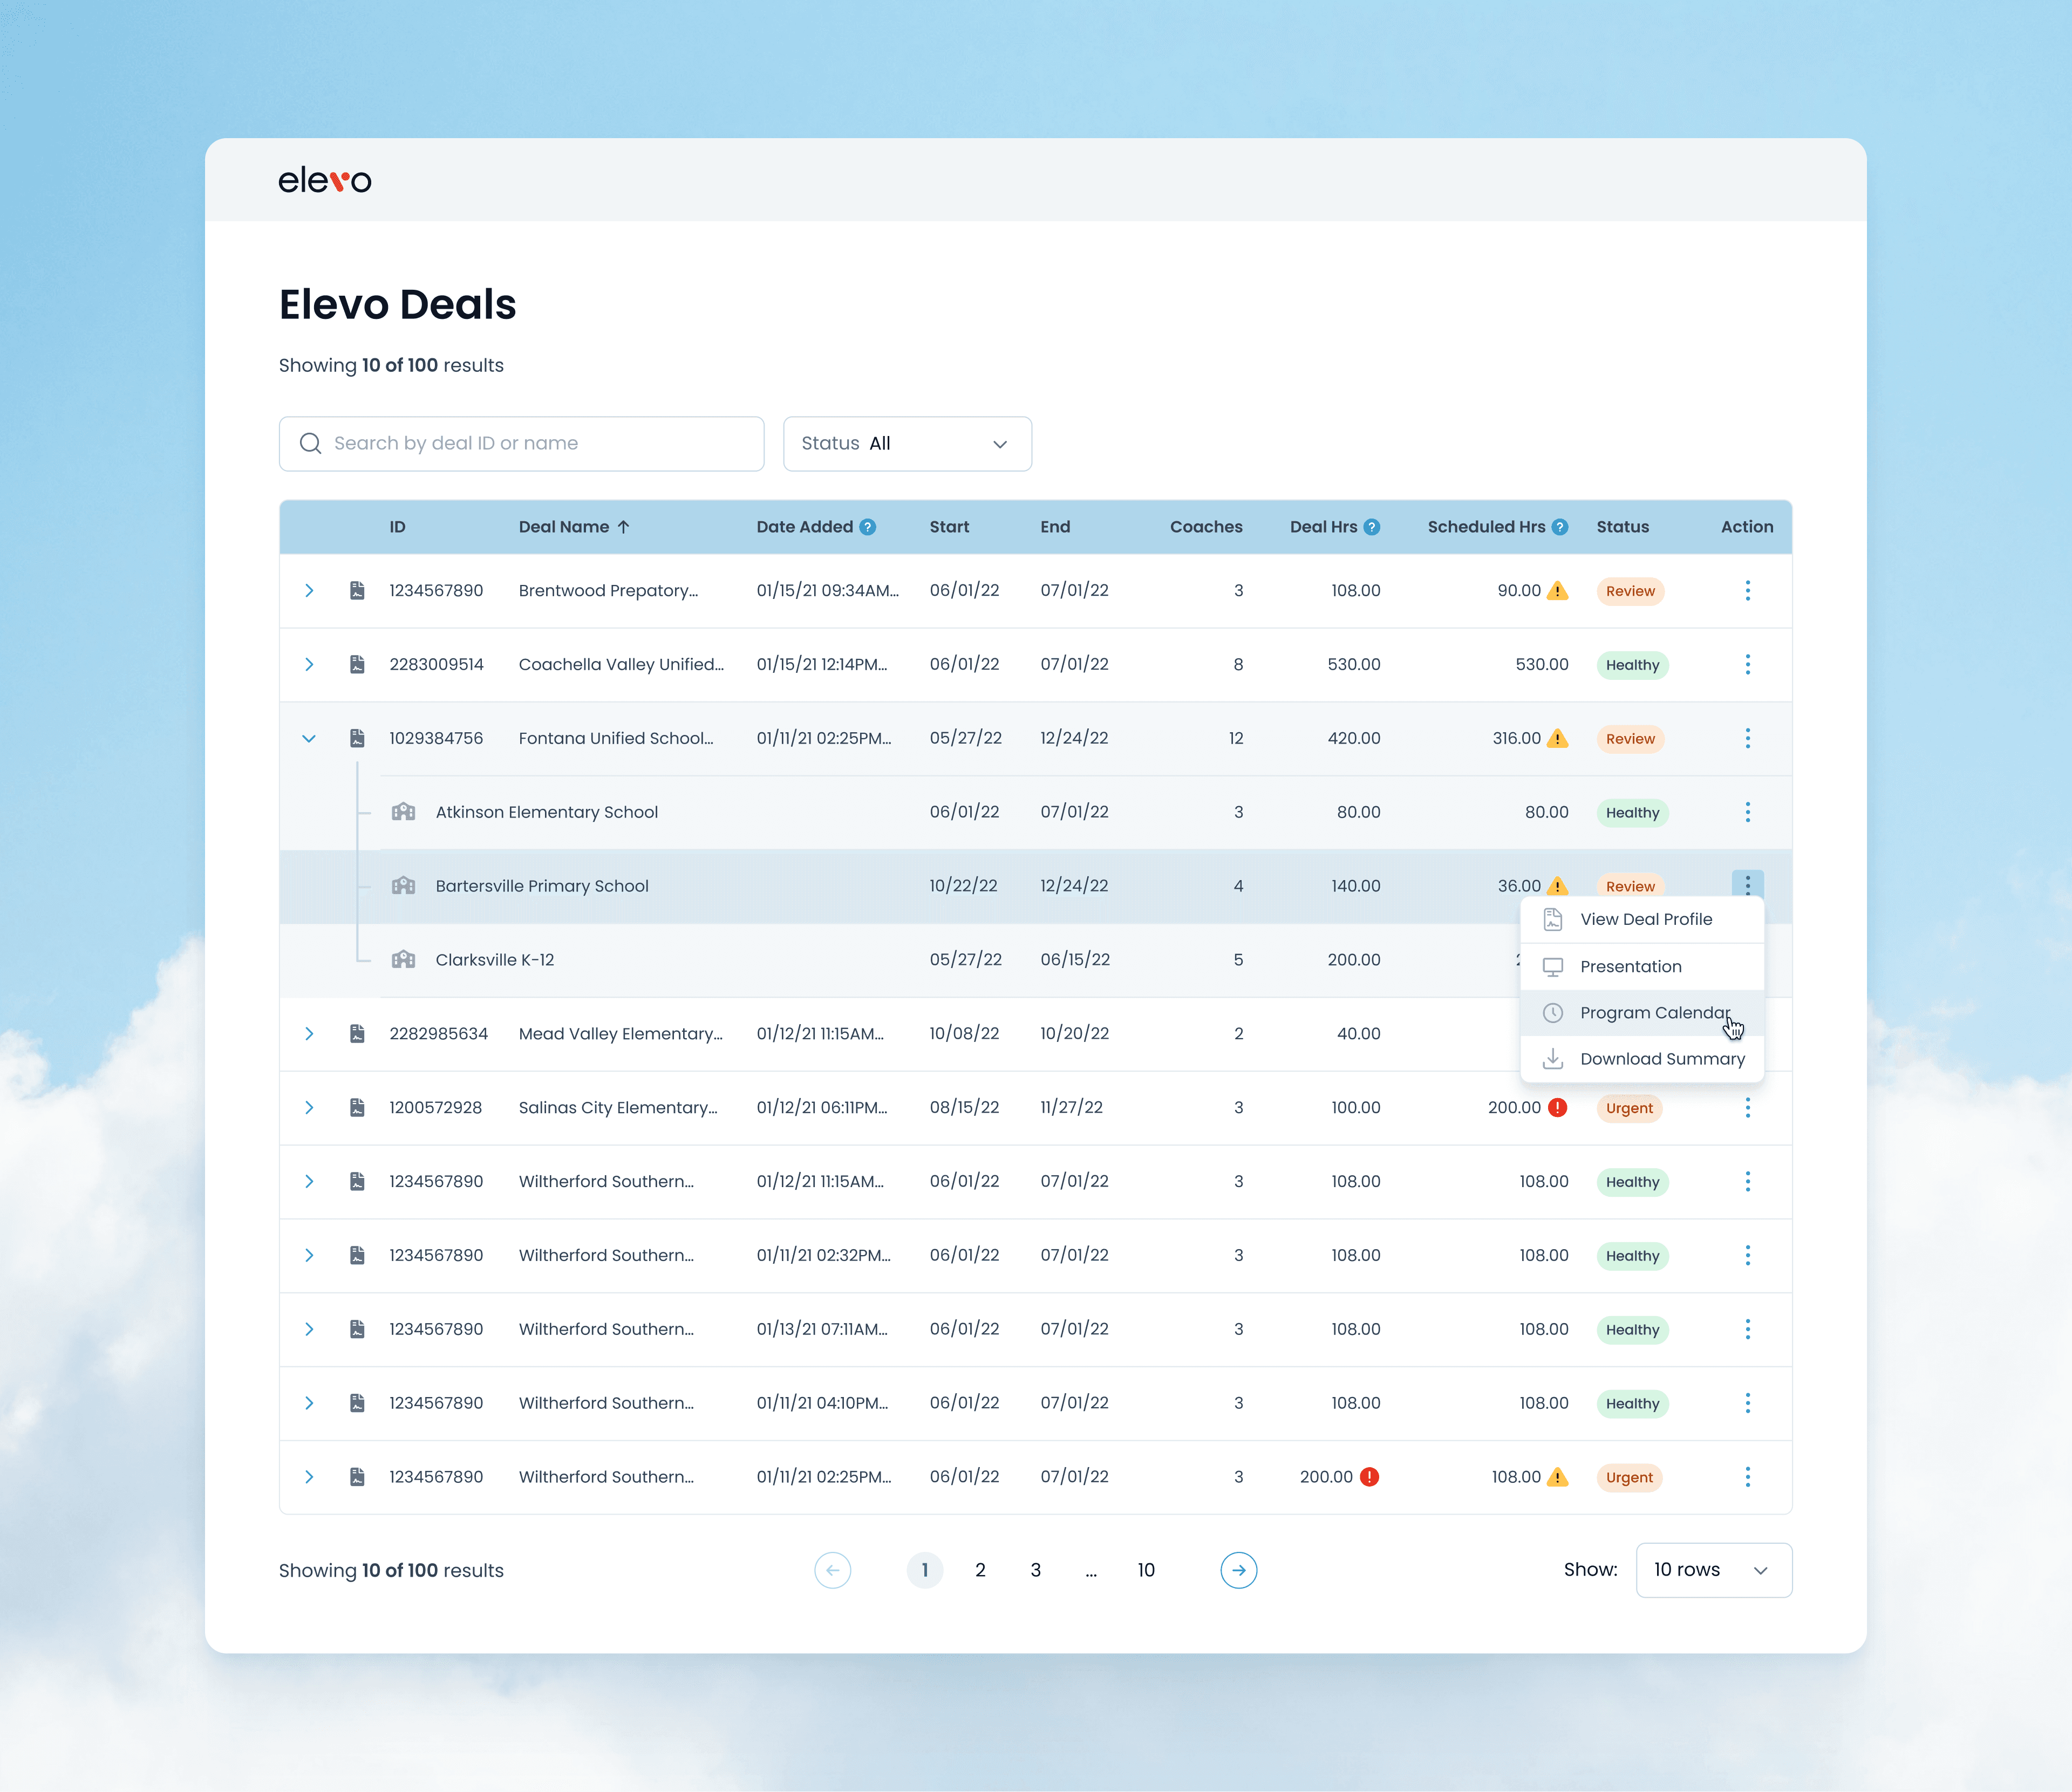Viewport: 2072px width, 1792px height.
Task: Click the Bartersville Primary School name
Action: pos(542,886)
